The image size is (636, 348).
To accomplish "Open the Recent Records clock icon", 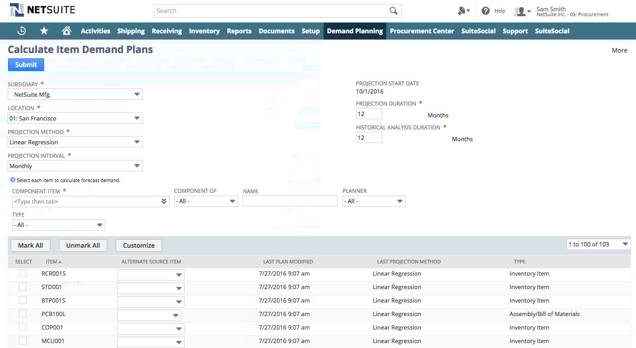I will coord(22,31).
